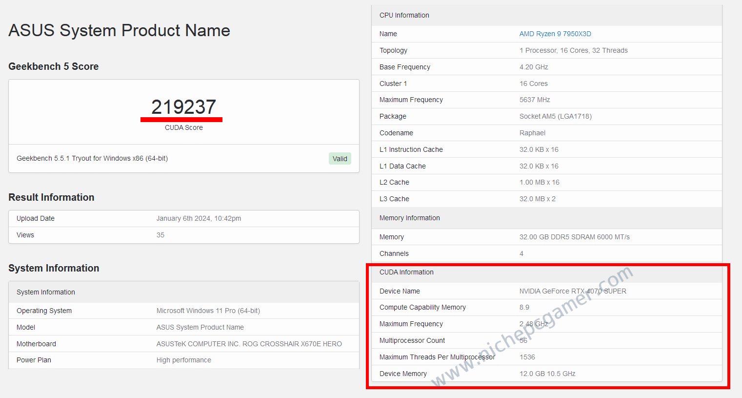Select the Views count 35
This screenshot has height=398, width=742.
(160, 235)
